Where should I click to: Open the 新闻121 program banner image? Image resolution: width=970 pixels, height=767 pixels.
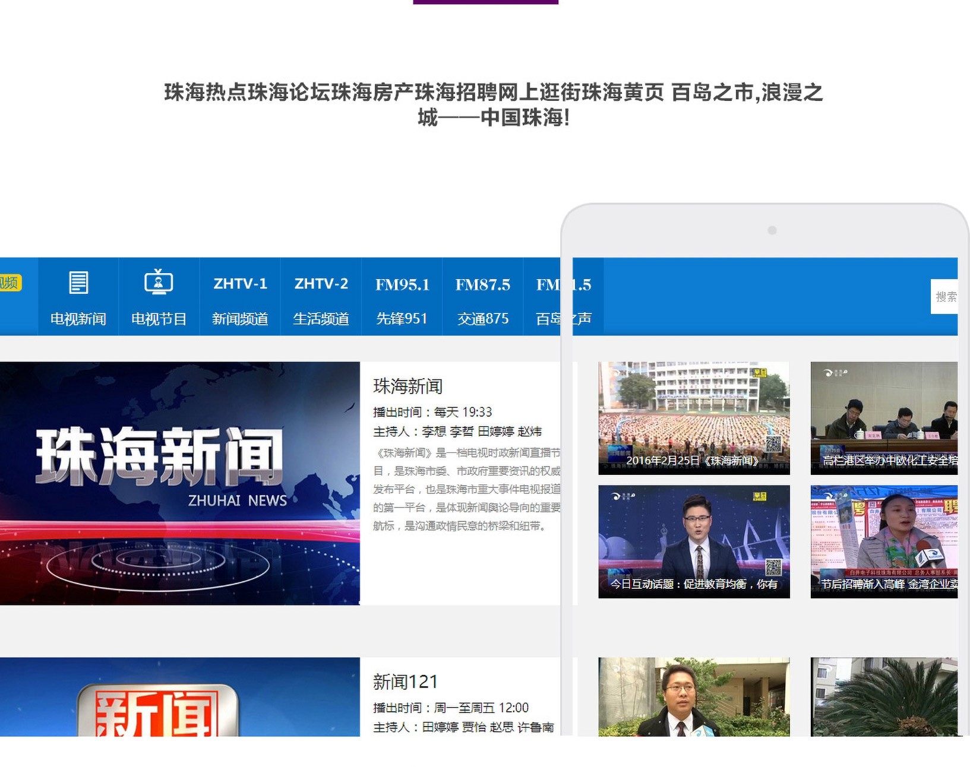179,698
